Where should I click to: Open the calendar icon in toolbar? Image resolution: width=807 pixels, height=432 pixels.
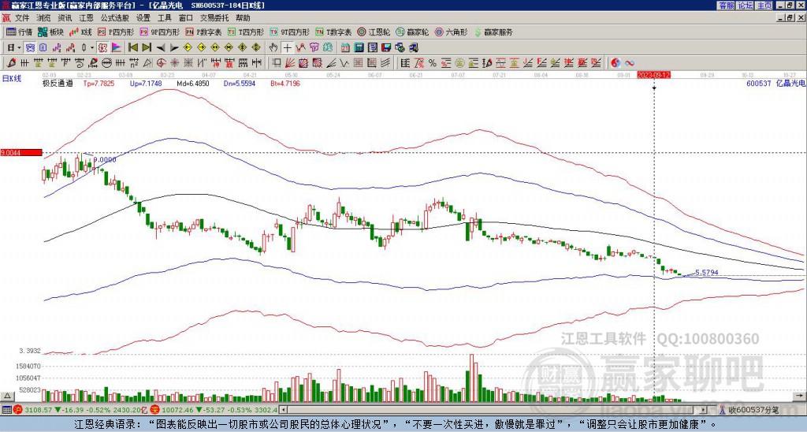click(x=345, y=48)
